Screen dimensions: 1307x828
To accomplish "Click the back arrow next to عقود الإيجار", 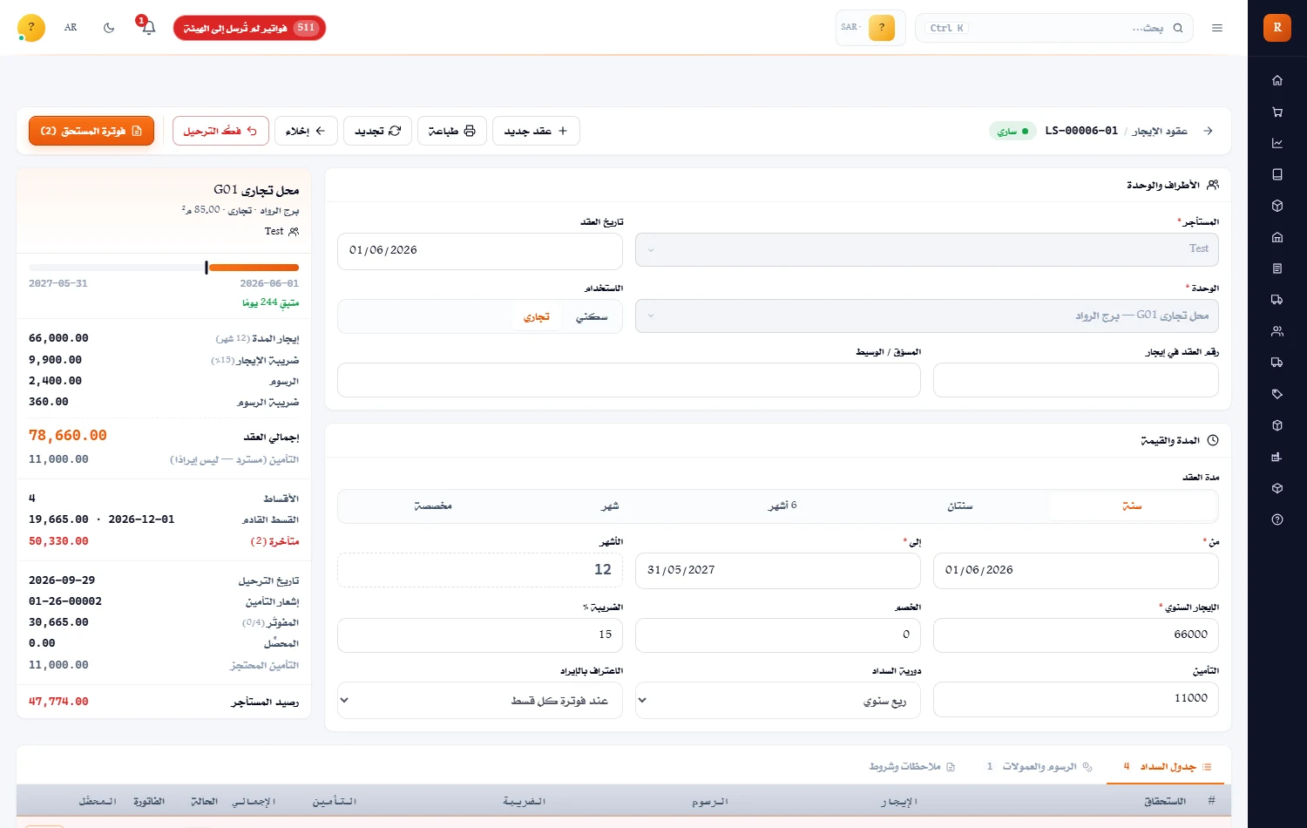I will [1208, 131].
